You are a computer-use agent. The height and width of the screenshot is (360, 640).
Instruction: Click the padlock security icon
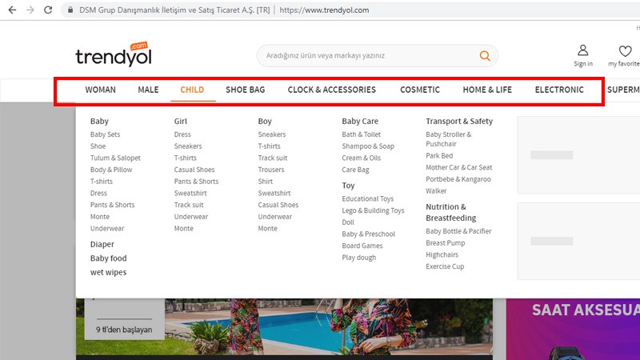70,10
